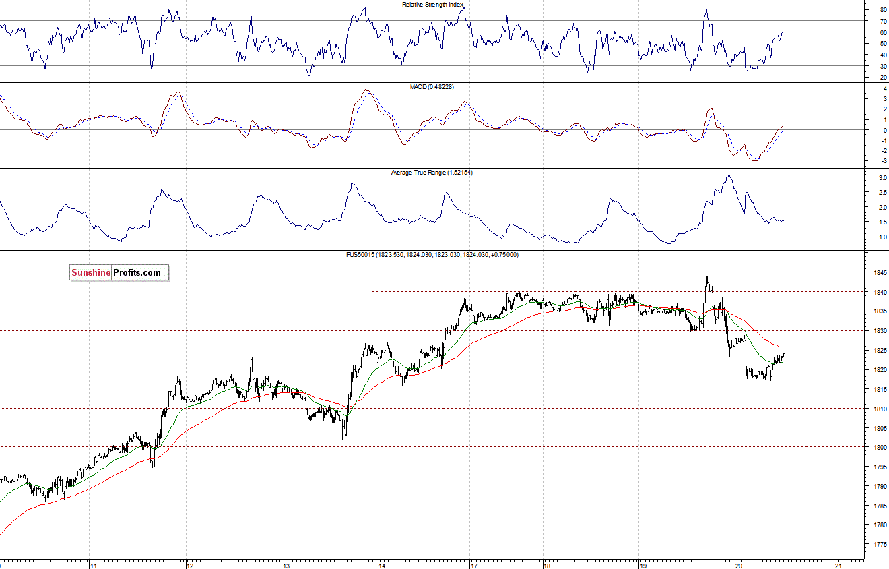Viewport: 889px width, 569px height.
Task: Select date 14 on the time axis
Action: click(x=382, y=565)
